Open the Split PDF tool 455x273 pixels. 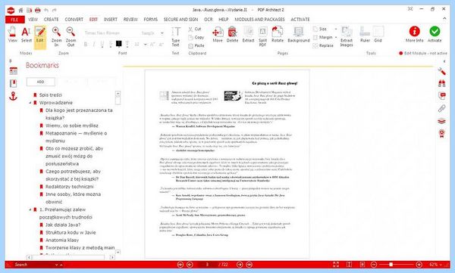pos(262,36)
